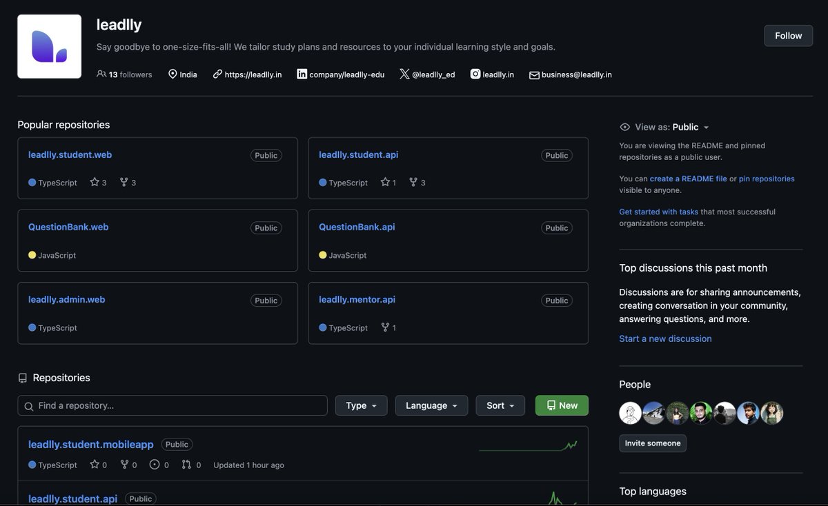
Task: Open the leadlly.student.api pinned repository
Action: [x=358, y=154]
